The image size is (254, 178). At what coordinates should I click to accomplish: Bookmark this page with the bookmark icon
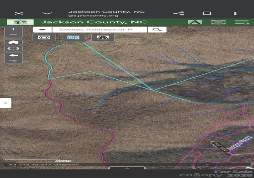[x=207, y=13]
